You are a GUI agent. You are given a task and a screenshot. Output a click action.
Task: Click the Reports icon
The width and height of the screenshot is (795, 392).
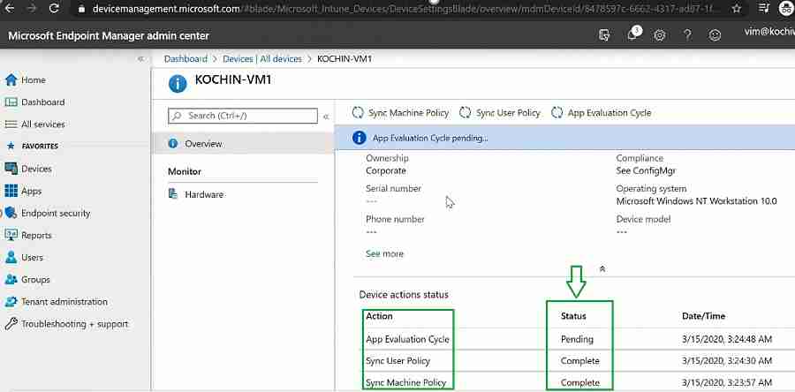click(x=11, y=235)
